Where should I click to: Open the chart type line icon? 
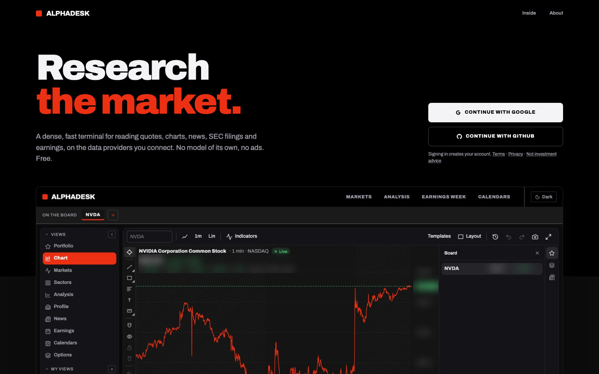185,236
